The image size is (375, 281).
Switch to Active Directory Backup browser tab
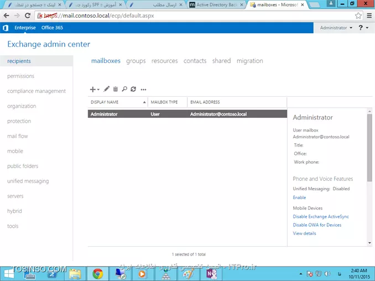[216, 5]
